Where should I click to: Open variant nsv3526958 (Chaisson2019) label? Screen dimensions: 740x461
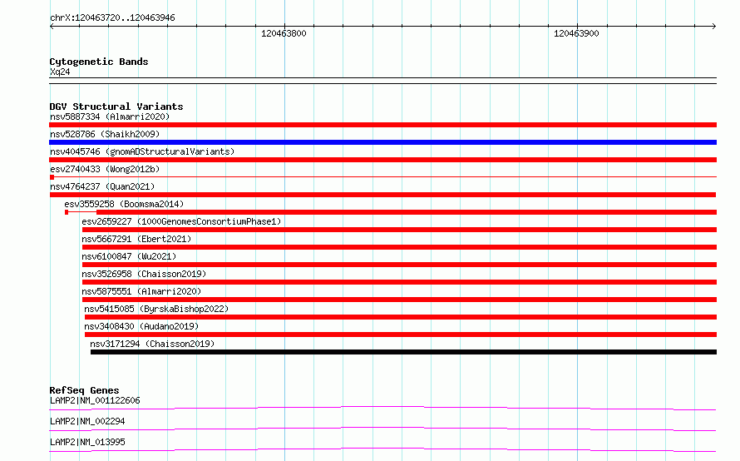[144, 274]
